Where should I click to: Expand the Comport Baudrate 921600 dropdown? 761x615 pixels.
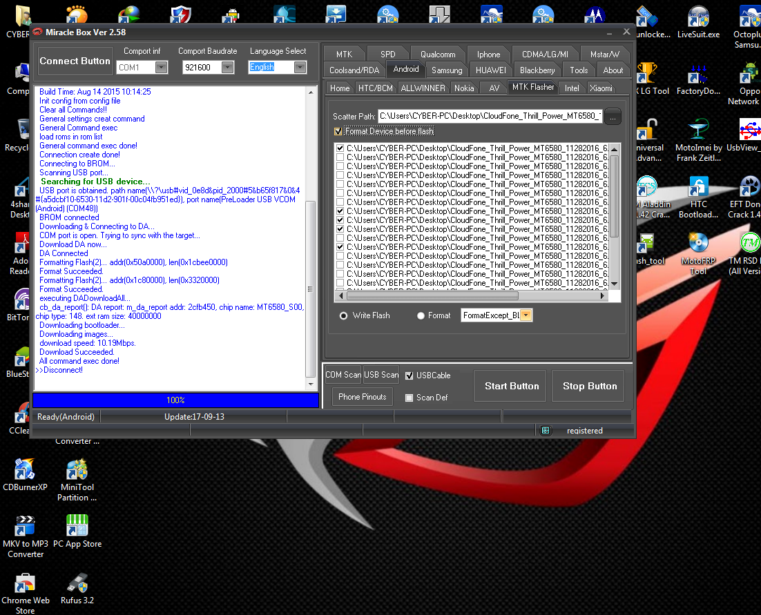point(228,68)
